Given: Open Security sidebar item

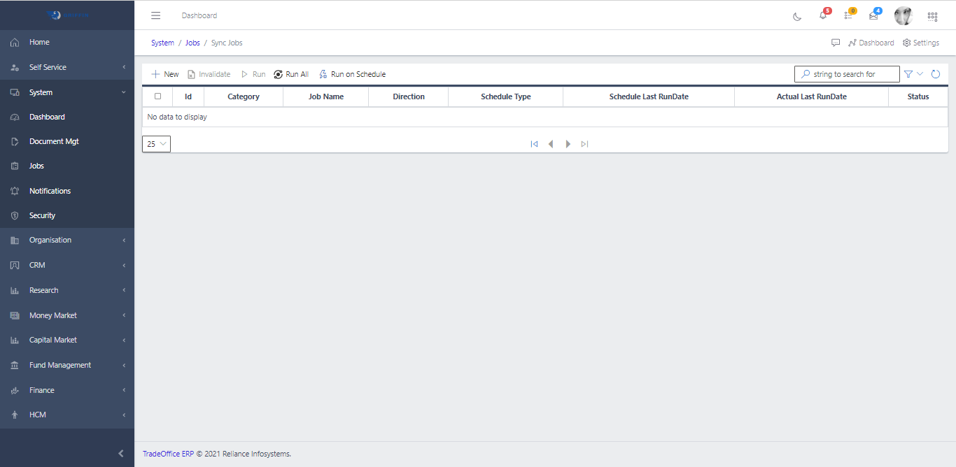Looking at the screenshot, I should tap(67, 215).
